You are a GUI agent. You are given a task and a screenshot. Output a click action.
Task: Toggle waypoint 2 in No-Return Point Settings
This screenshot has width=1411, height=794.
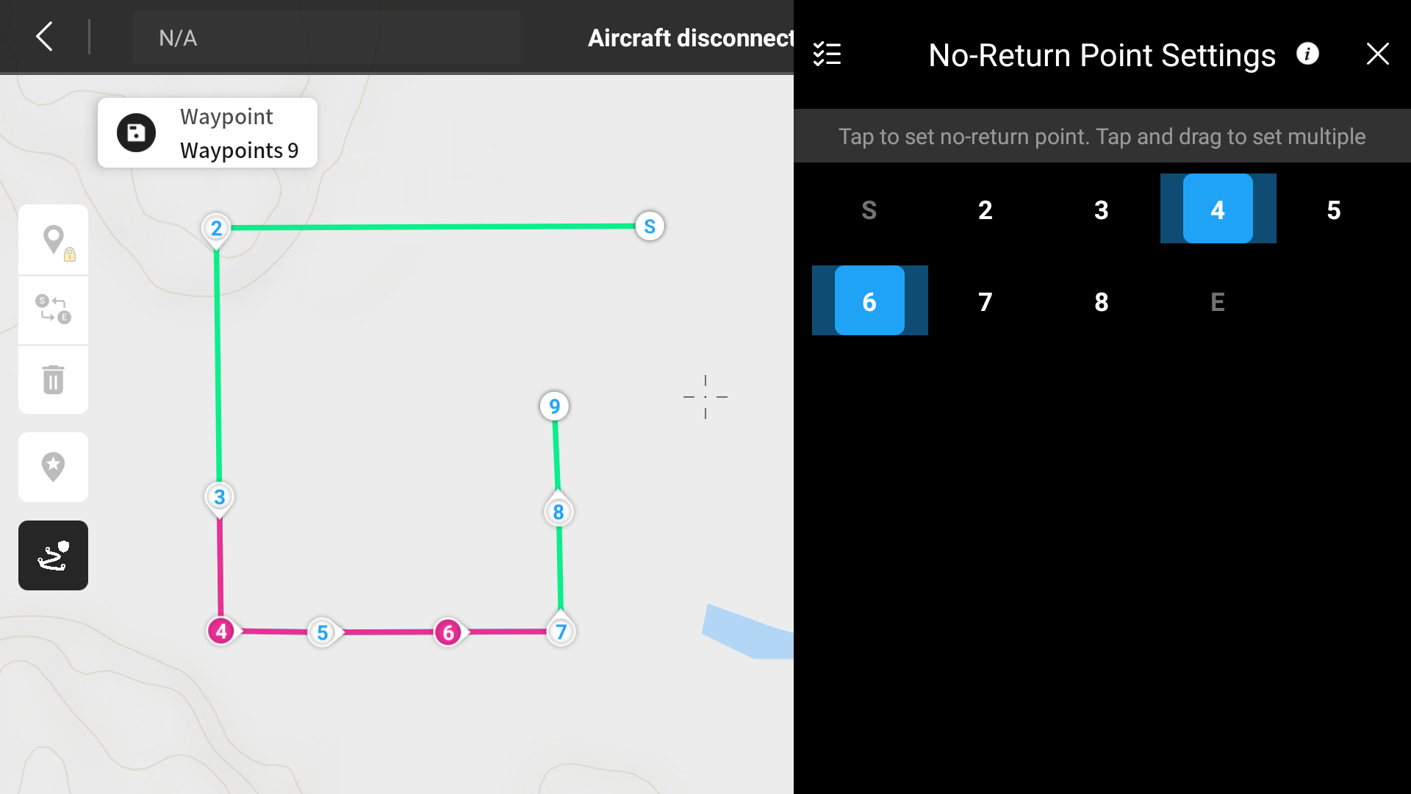click(985, 209)
